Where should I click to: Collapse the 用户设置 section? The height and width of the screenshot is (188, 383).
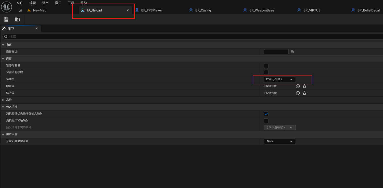tap(3, 134)
